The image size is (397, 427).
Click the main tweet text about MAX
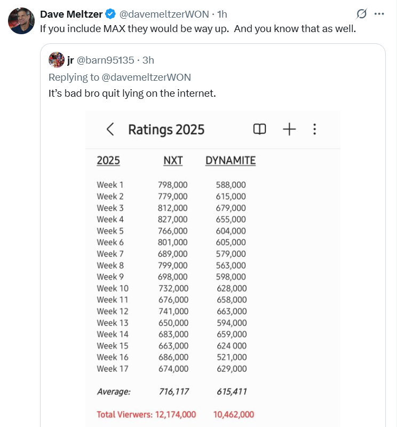pos(198,29)
